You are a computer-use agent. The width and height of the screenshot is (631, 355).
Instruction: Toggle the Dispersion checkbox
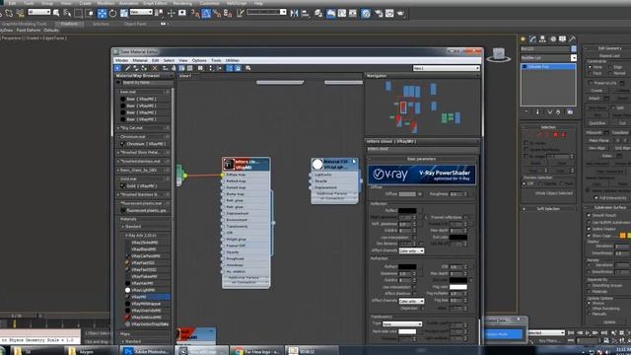pos(422,309)
